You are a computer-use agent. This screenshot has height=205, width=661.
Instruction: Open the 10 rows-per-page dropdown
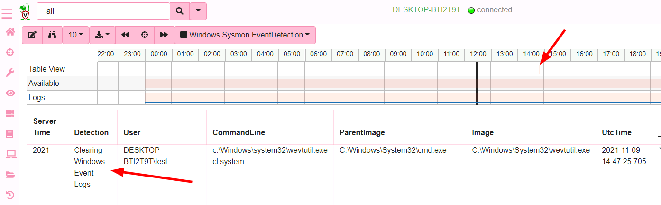coord(76,35)
